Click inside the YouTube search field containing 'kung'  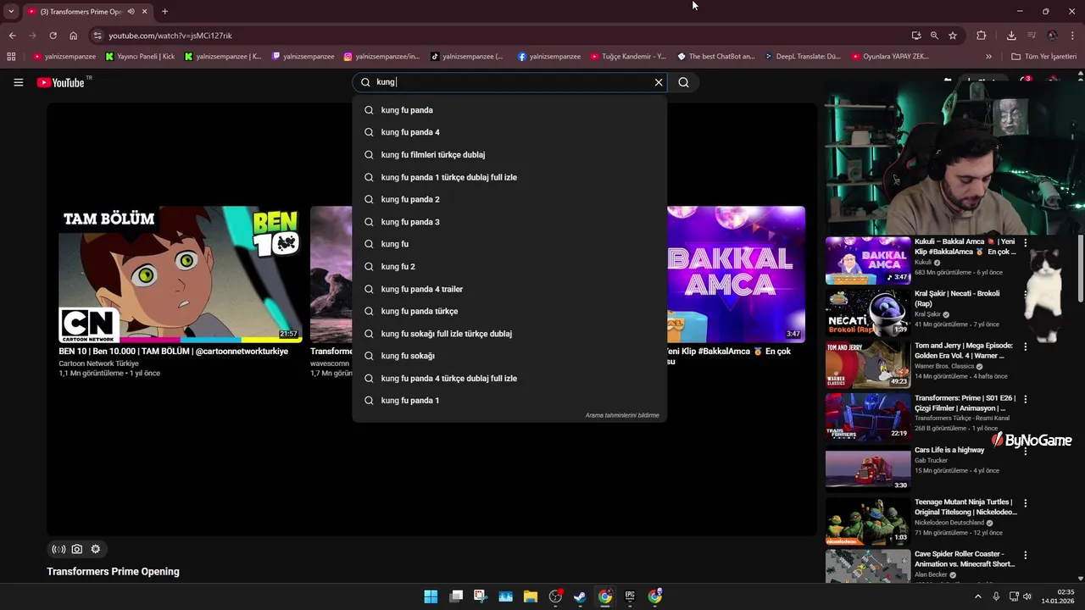tap(509, 82)
